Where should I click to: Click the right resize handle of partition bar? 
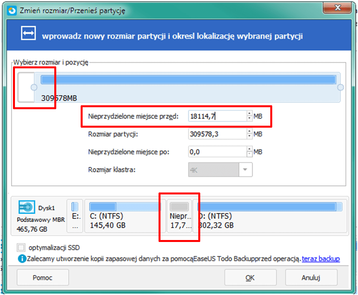point(341,87)
